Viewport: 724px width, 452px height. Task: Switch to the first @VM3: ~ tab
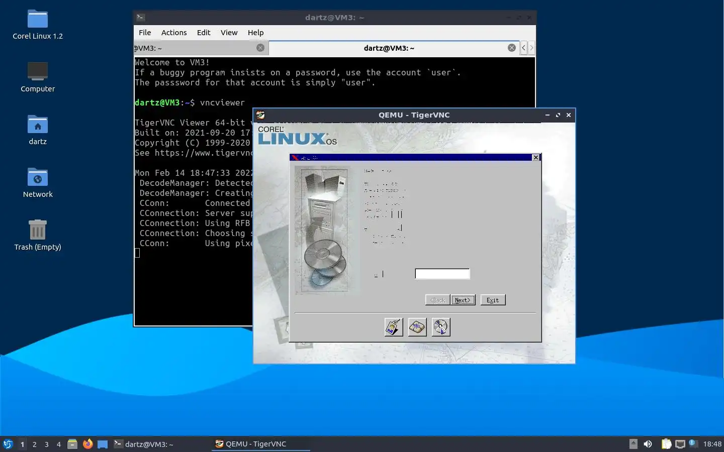tap(201, 48)
